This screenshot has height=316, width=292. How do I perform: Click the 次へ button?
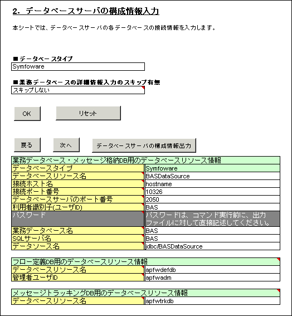pyautogui.click(x=66, y=145)
